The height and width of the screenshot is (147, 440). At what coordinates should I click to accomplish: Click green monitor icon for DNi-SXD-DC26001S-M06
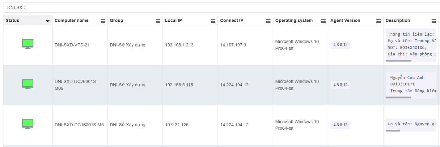pos(27,84)
